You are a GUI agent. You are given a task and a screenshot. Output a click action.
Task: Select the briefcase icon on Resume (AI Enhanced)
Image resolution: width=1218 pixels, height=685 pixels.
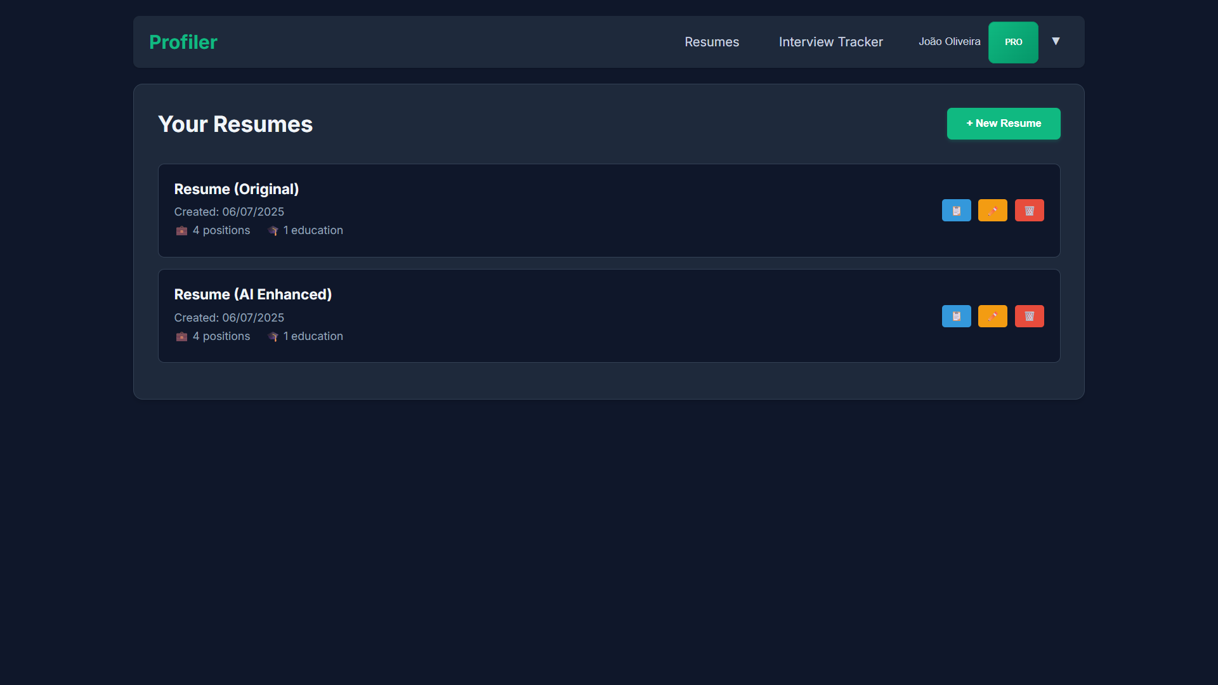[181, 337]
